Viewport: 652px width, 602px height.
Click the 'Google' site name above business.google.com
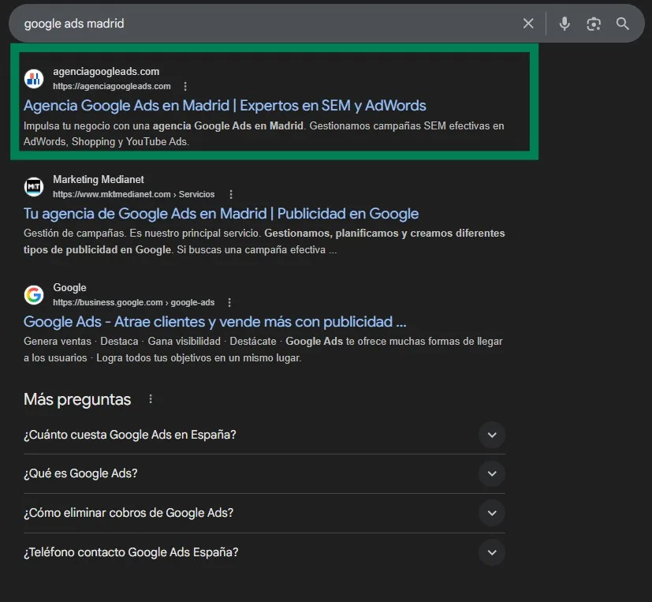(69, 287)
